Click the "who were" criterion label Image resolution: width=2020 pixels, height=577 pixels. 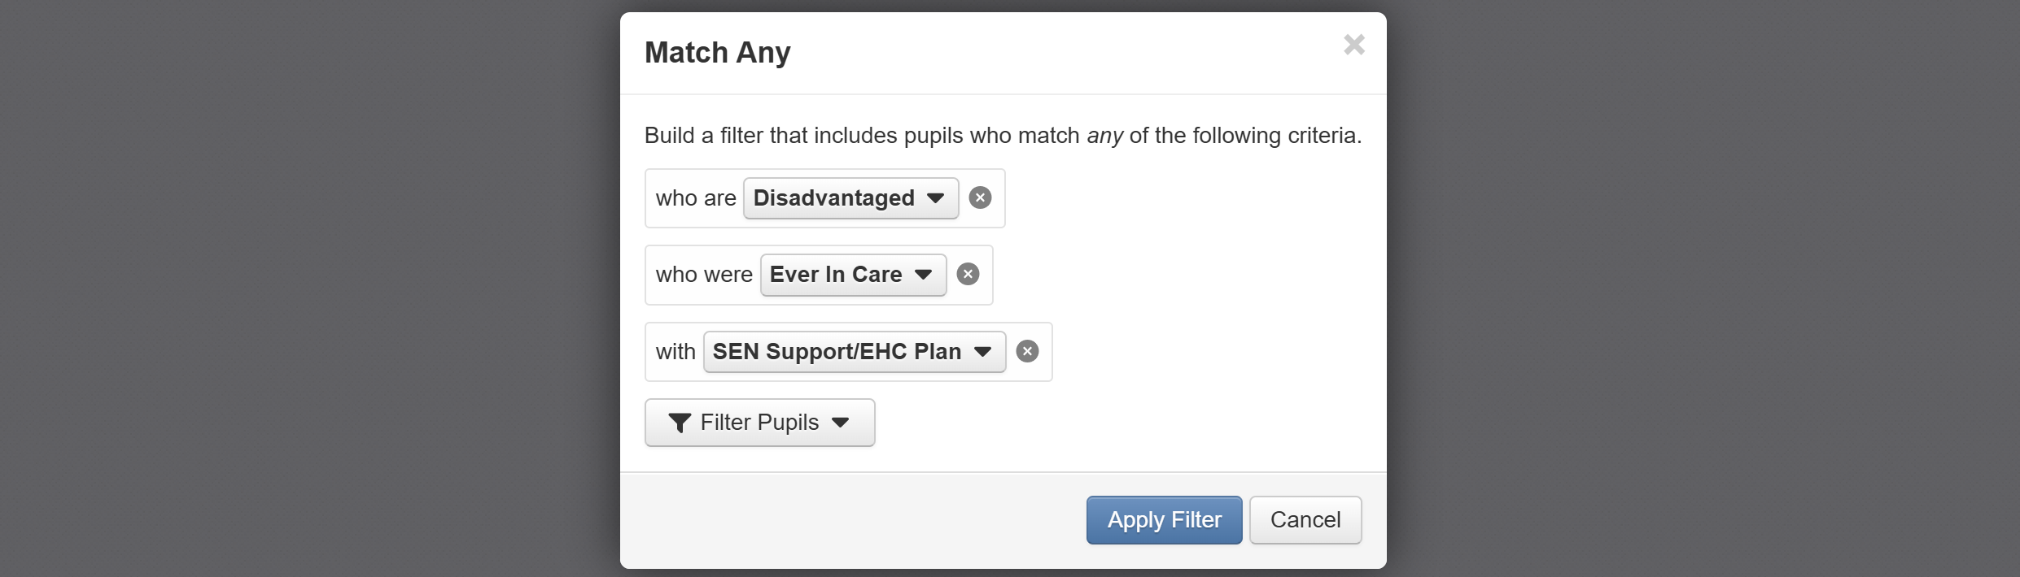coord(704,275)
